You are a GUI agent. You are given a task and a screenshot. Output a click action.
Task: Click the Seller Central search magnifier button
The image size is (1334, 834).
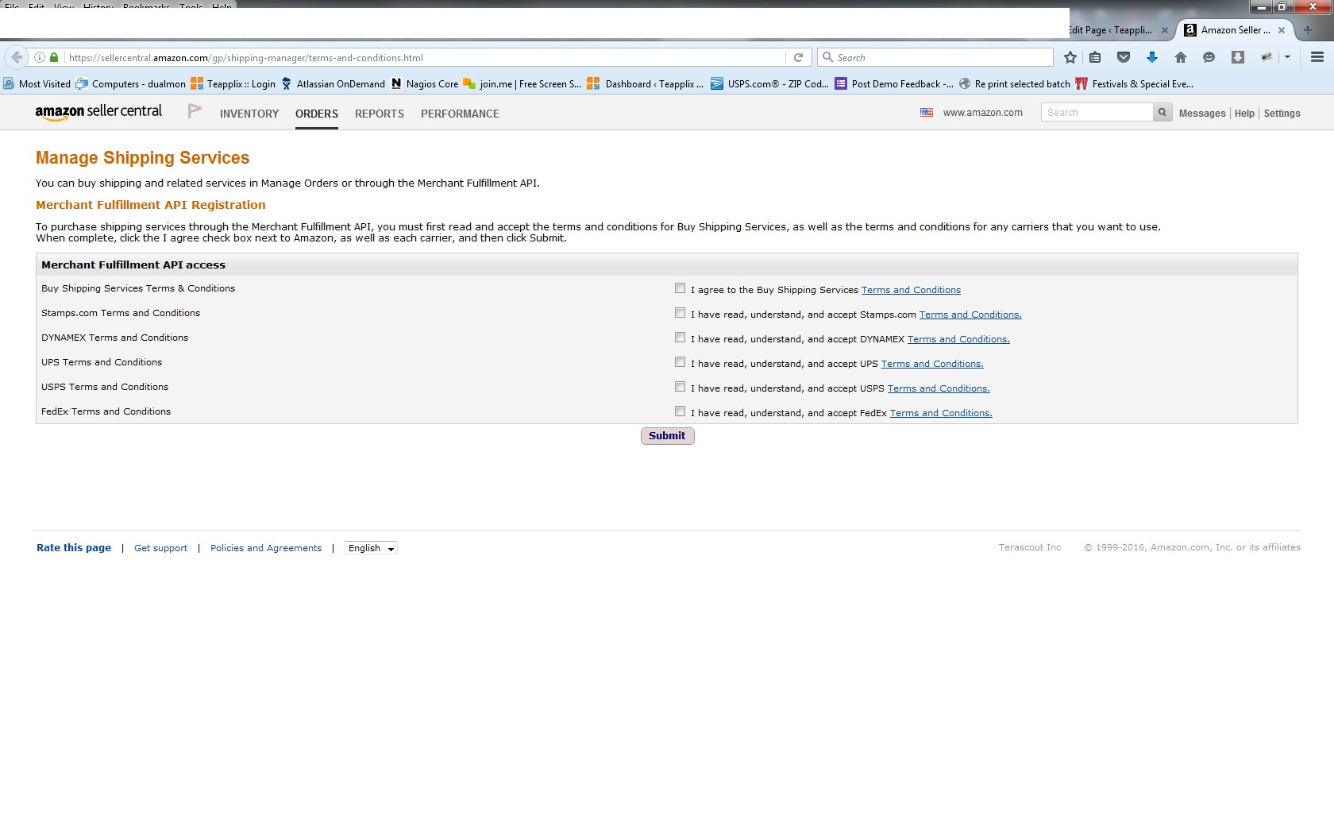tap(1162, 113)
